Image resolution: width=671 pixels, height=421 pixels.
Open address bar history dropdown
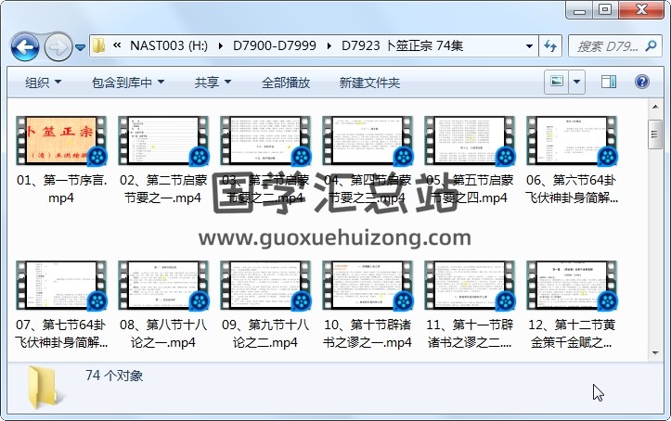pyautogui.click(x=529, y=46)
